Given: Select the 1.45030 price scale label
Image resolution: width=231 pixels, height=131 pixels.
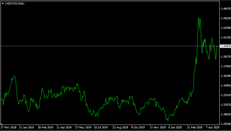Looking at the screenshot, I should pos(225,18).
